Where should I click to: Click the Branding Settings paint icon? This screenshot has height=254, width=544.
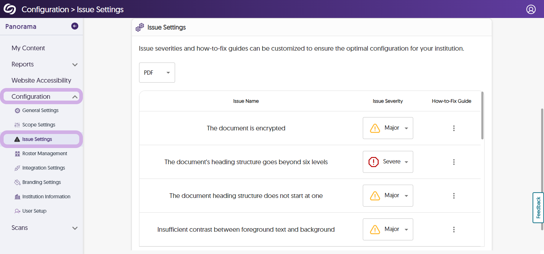[17, 183]
